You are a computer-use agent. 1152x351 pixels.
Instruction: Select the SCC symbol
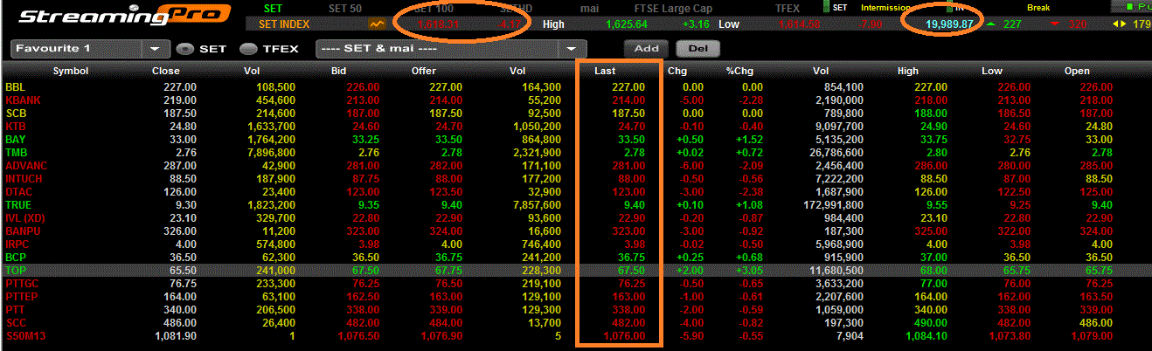coord(16,323)
